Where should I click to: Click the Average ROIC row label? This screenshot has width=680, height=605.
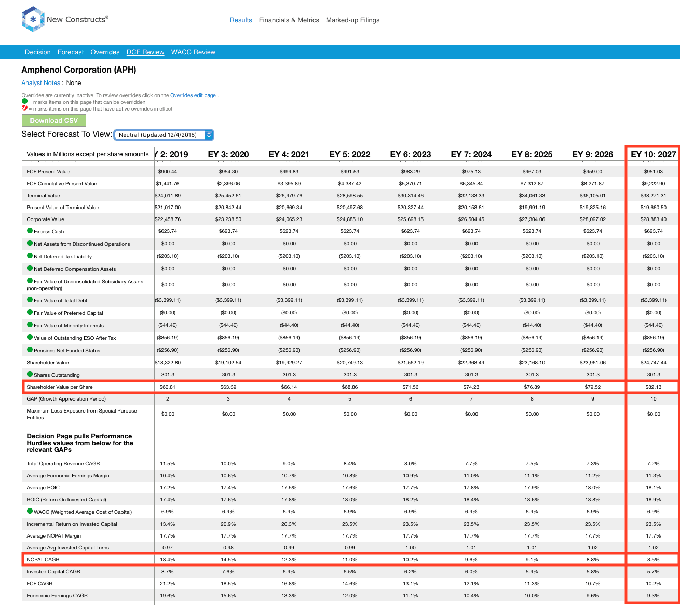click(x=43, y=488)
